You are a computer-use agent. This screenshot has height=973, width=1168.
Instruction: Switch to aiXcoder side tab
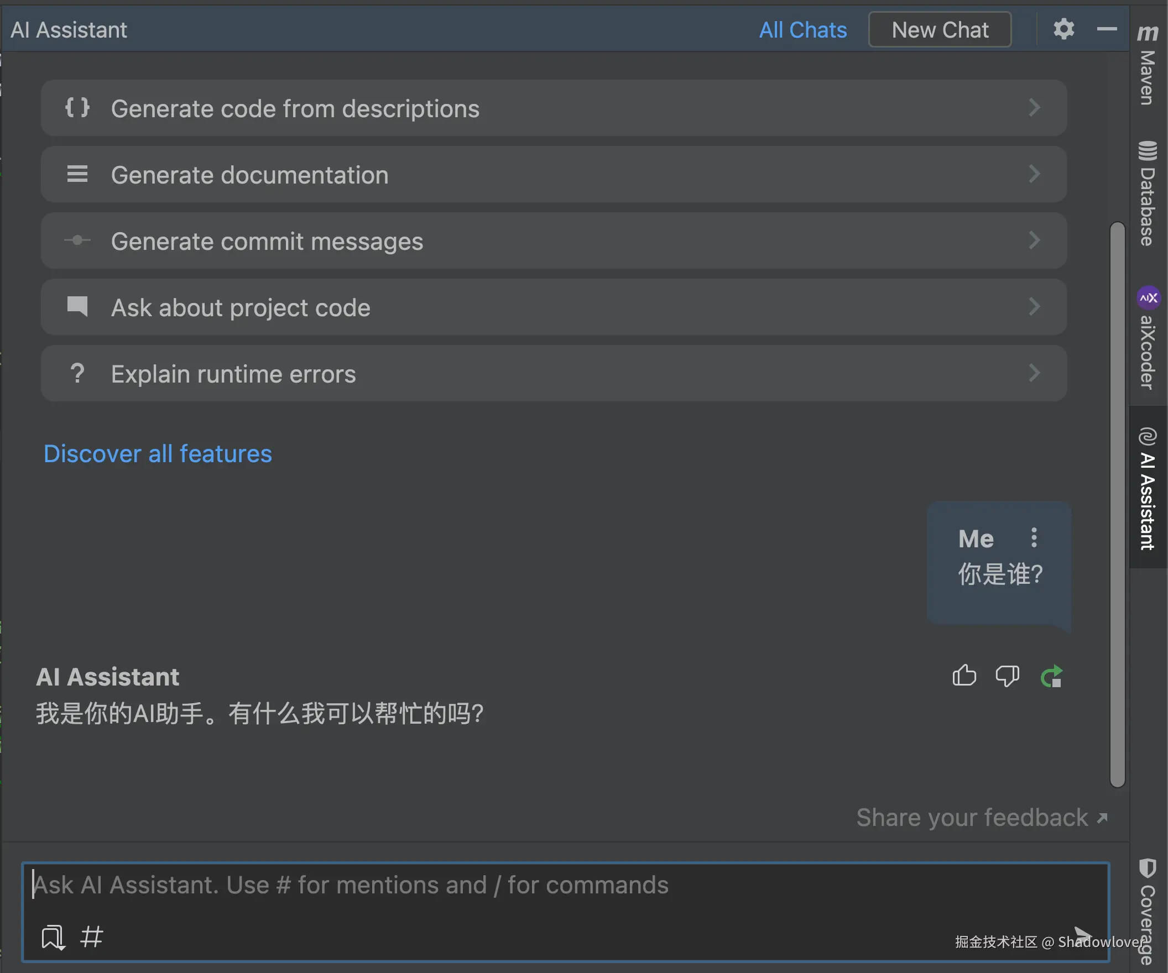(1148, 339)
